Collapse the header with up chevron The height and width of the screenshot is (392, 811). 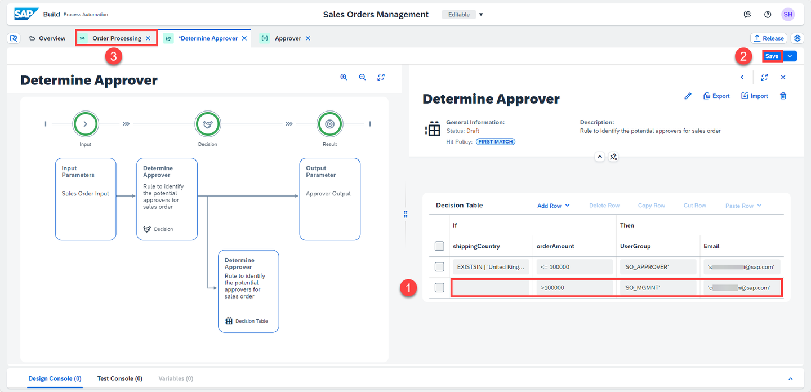tap(600, 157)
